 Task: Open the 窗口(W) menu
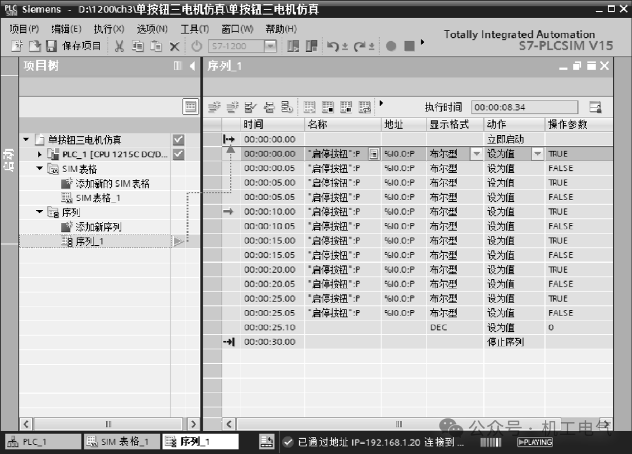[238, 29]
